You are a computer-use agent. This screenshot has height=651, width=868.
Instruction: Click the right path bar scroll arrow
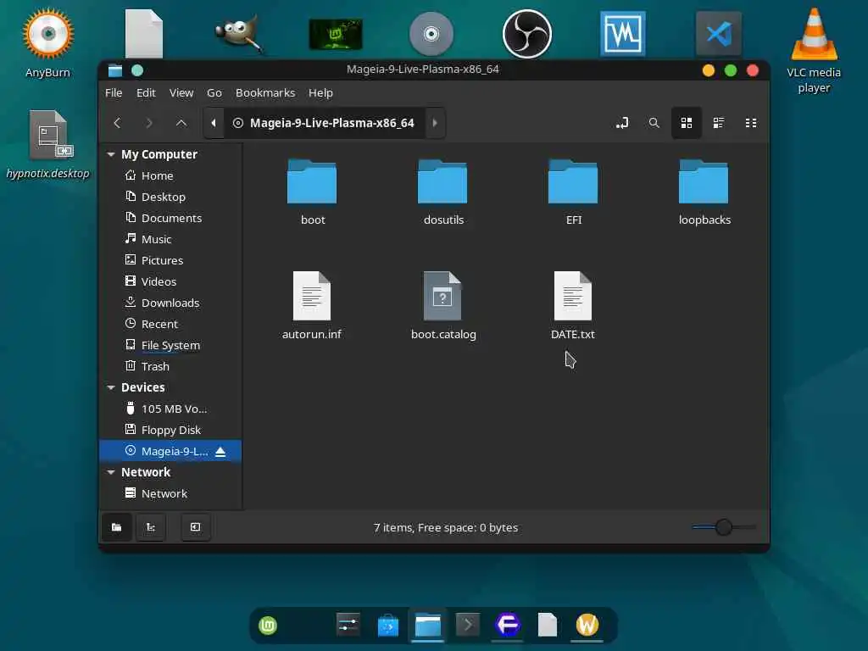[435, 123]
